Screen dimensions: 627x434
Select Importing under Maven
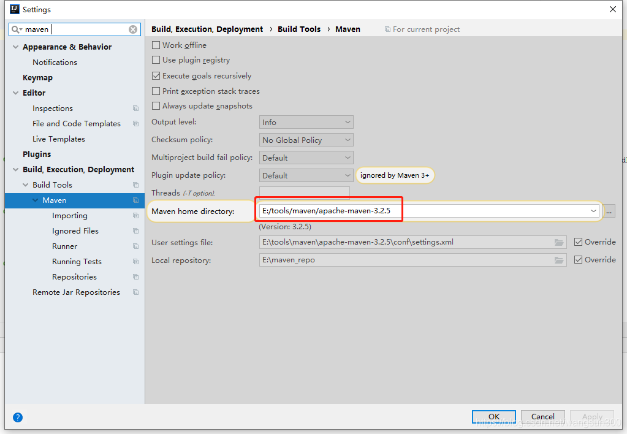point(70,216)
